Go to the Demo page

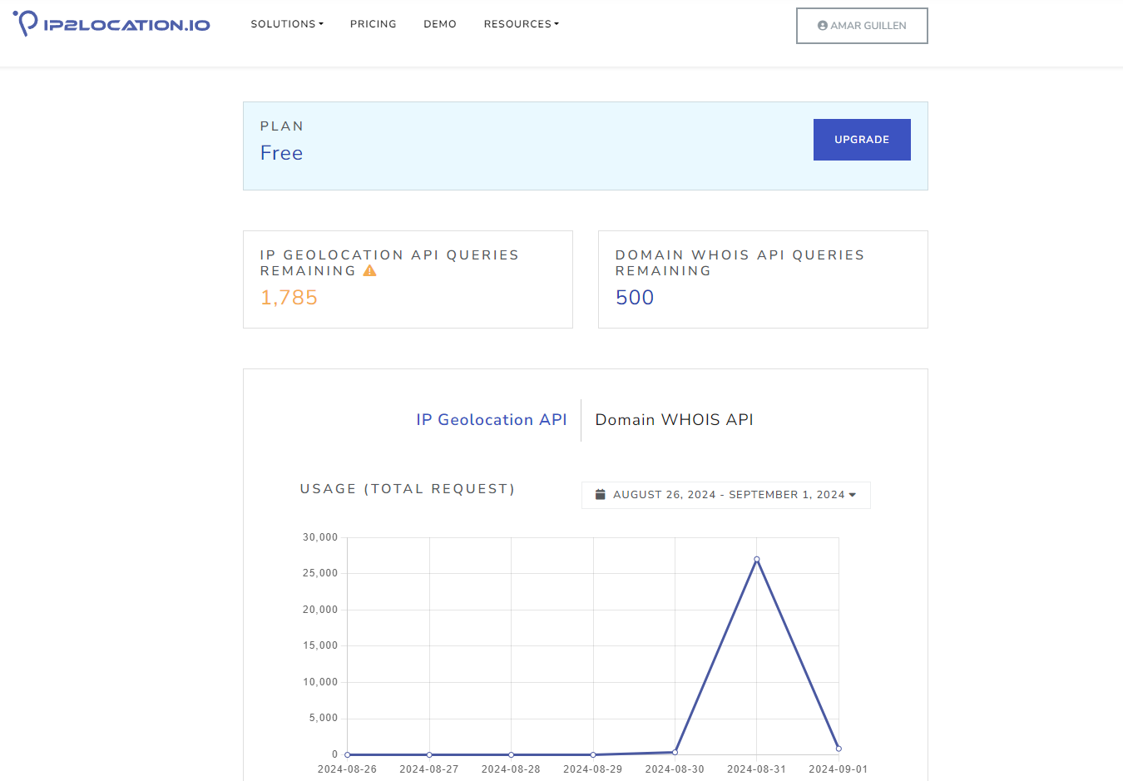coord(439,24)
